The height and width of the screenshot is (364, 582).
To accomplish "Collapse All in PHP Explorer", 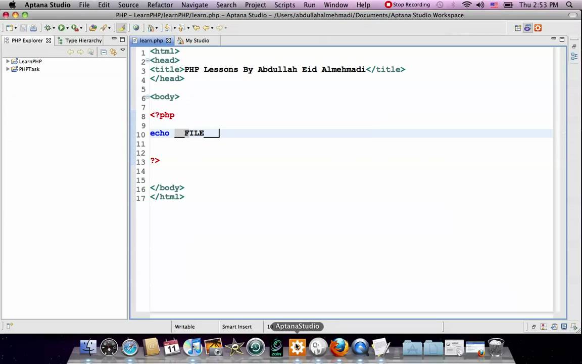I will (x=104, y=53).
